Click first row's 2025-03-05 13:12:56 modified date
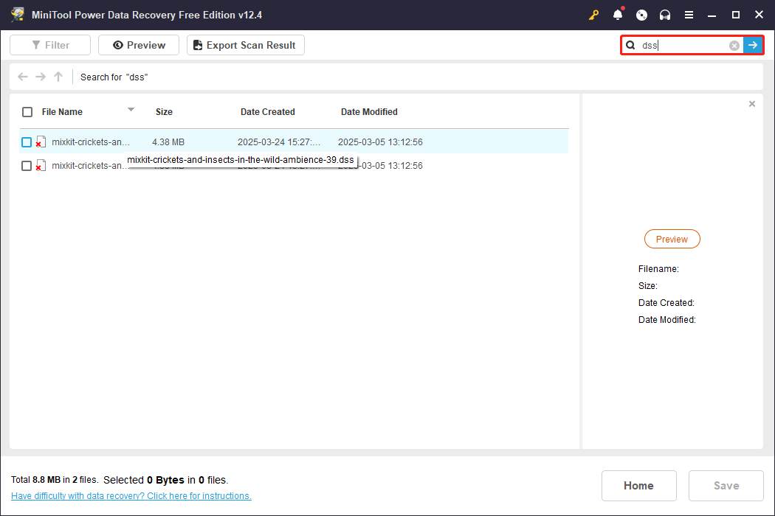775x516 pixels. tap(380, 142)
